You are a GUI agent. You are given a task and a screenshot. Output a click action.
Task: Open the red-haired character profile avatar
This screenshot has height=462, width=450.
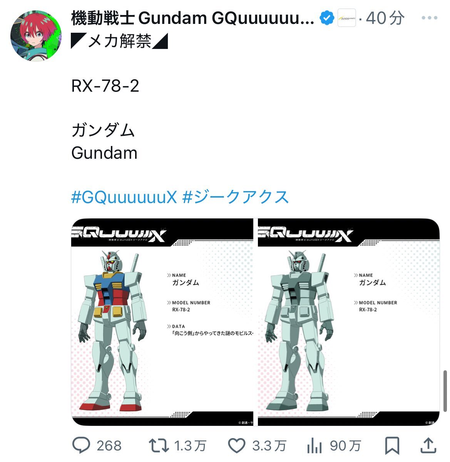pyautogui.click(x=36, y=36)
